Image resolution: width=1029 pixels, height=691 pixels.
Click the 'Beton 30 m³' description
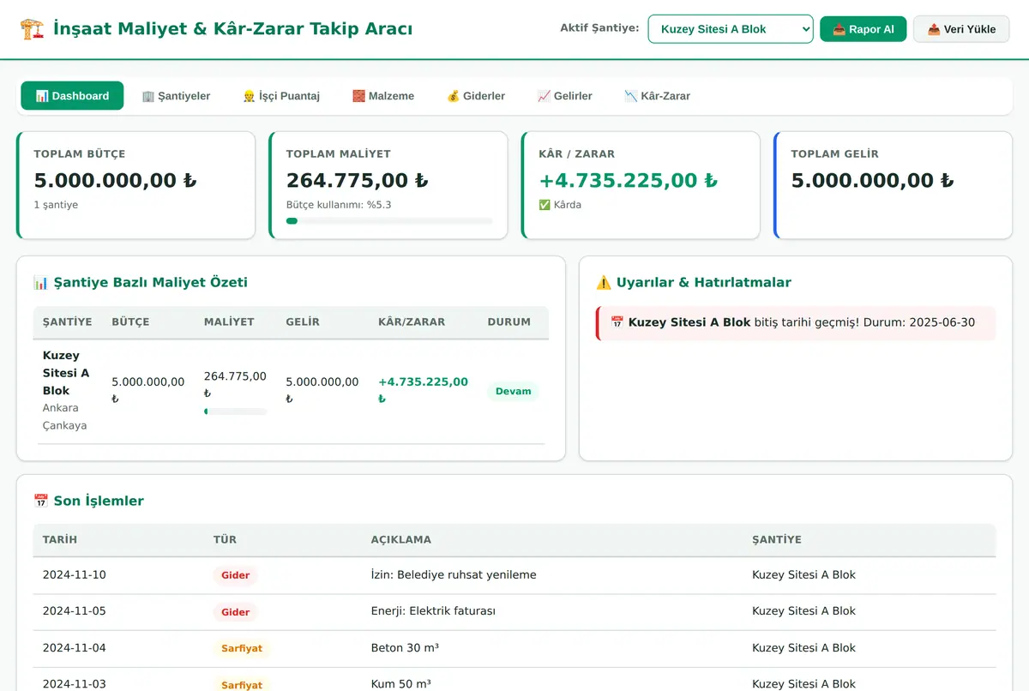coord(405,648)
